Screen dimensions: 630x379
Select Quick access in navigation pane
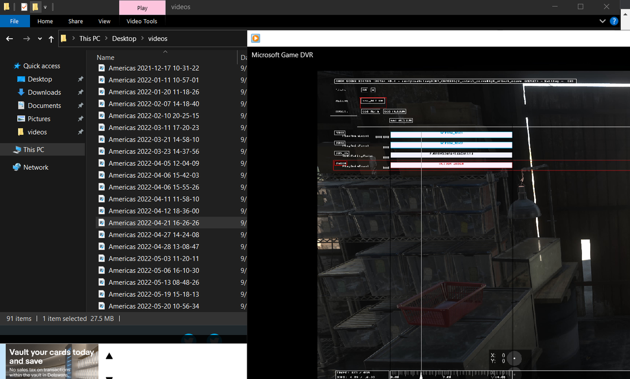(41, 66)
